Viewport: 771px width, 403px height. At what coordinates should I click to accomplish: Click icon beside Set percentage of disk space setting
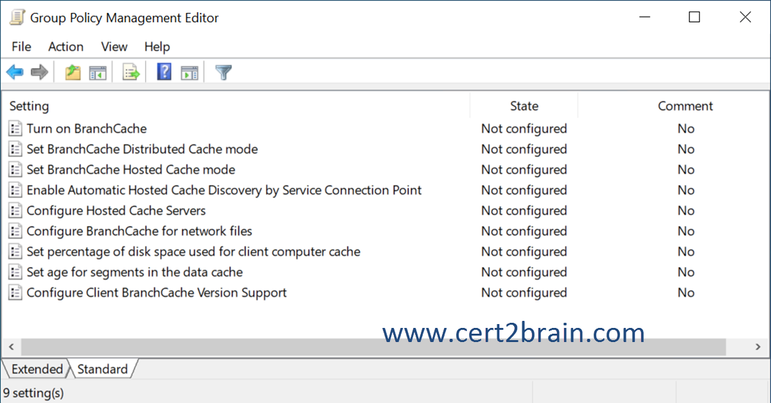15,252
